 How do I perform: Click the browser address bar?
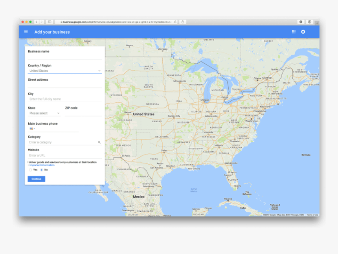116,22
